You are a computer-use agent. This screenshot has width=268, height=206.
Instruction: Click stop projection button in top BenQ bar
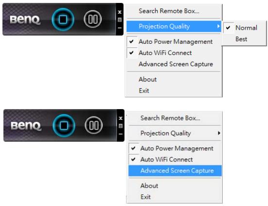click(63, 19)
